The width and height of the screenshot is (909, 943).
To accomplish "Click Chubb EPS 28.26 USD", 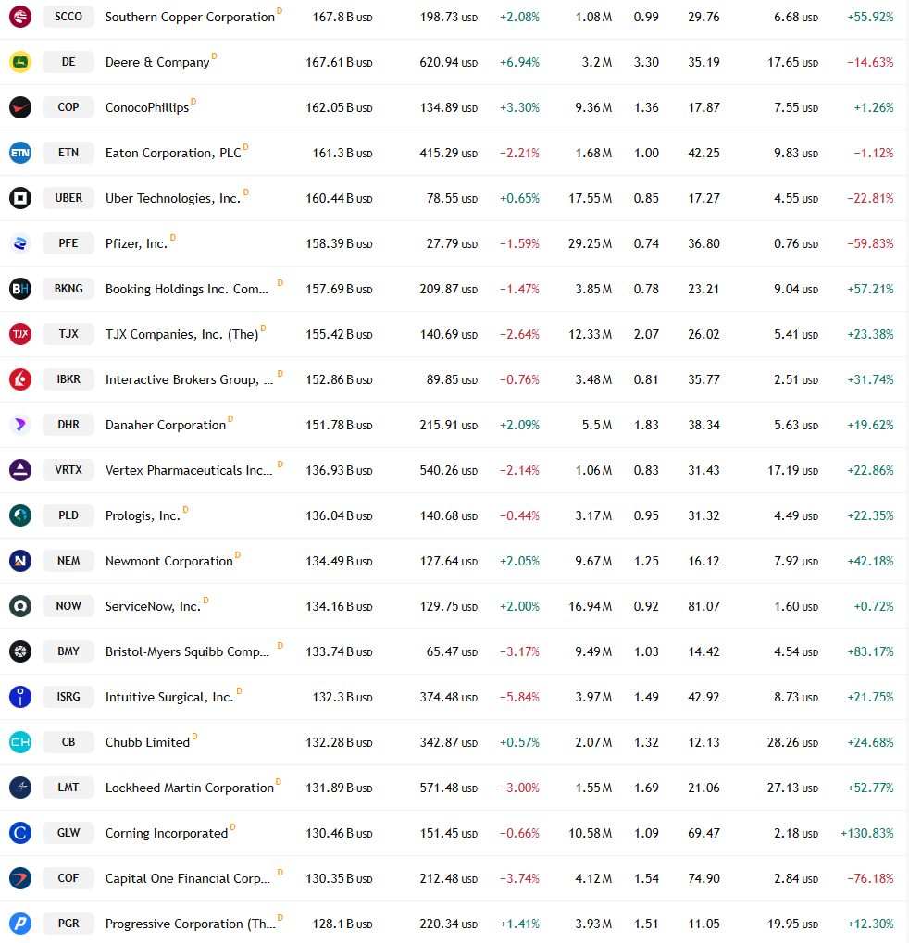I will [792, 743].
